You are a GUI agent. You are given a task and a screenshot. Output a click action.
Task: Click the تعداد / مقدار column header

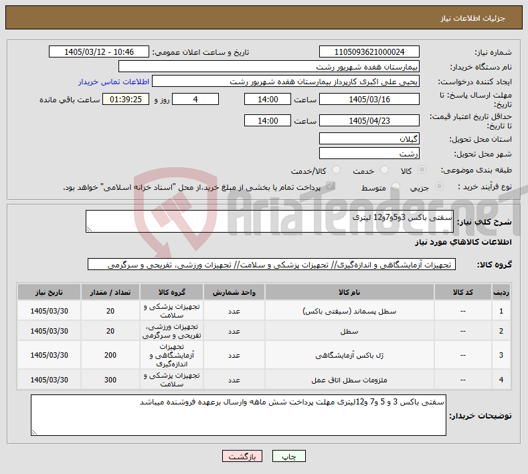point(110,292)
